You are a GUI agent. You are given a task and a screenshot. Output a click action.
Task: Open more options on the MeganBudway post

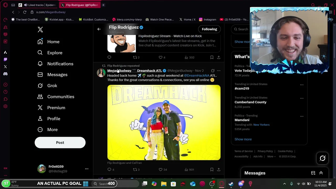pos(219,71)
